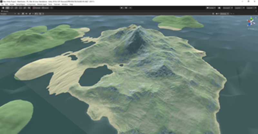Open the component editor tools panel icon

click(213, 14)
